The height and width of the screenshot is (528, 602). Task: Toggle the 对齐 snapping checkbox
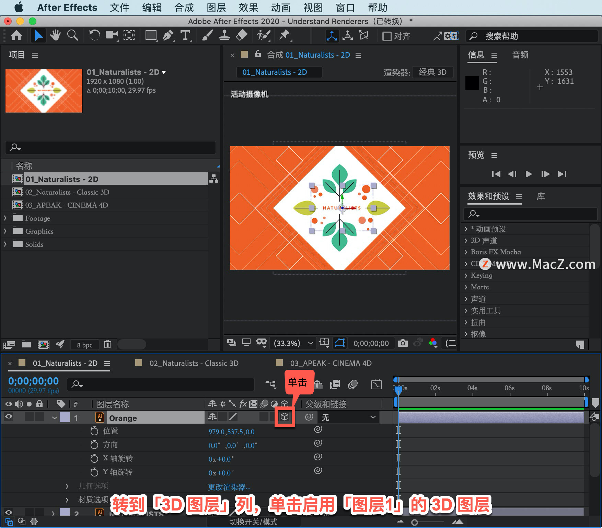click(387, 36)
